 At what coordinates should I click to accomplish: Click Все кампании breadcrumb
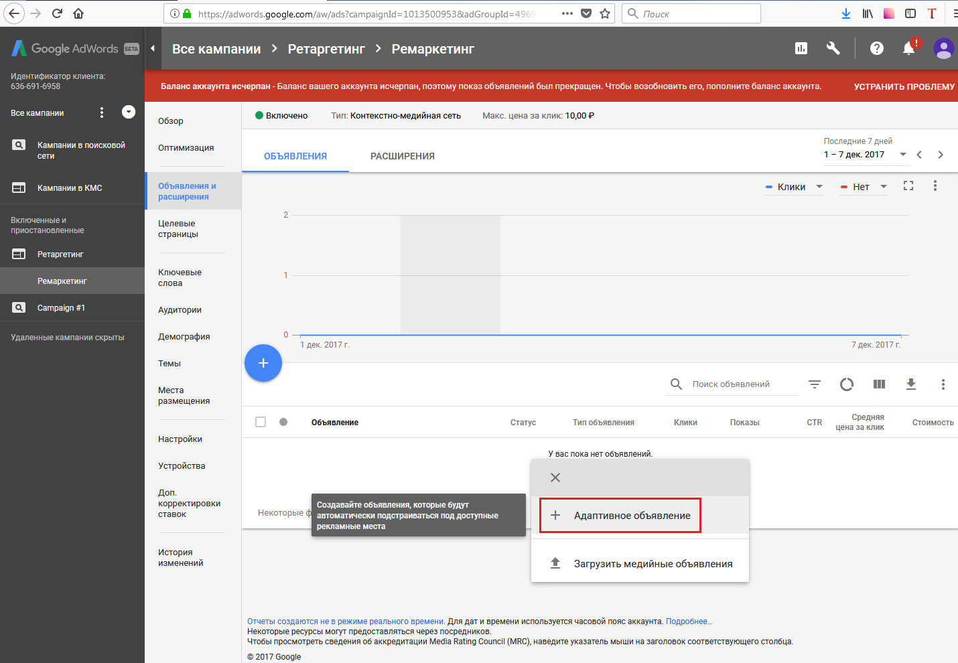pos(216,49)
